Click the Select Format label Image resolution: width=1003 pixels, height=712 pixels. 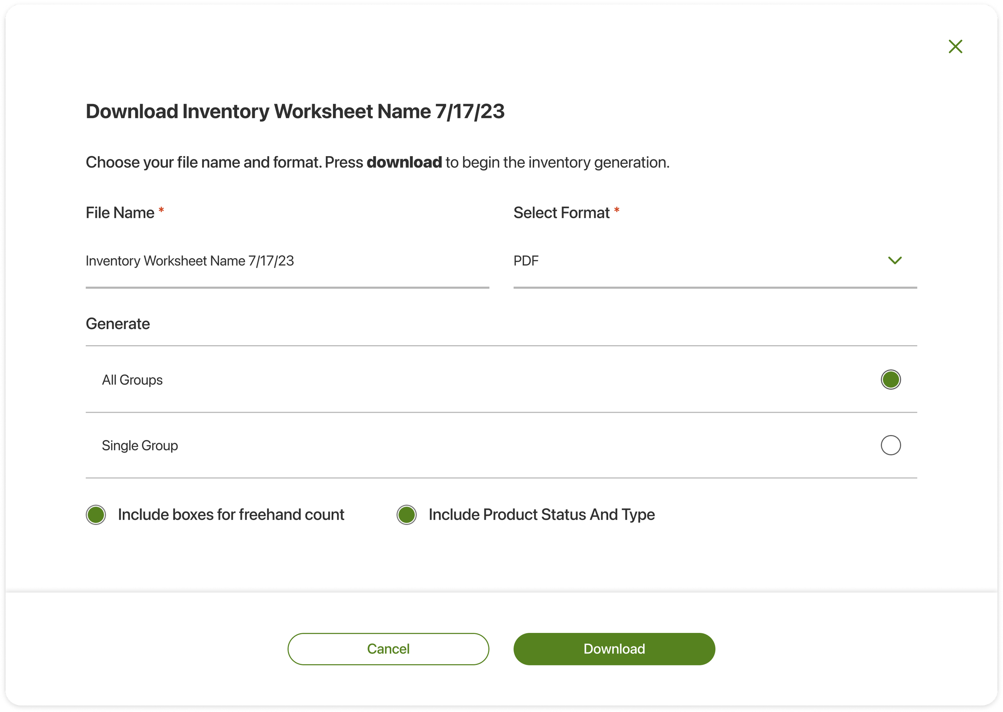pyautogui.click(x=561, y=213)
